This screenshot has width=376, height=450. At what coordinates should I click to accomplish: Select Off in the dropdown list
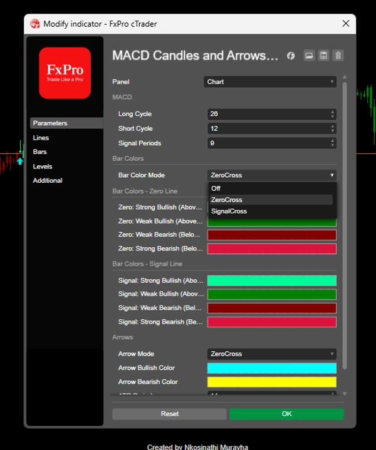coord(271,188)
